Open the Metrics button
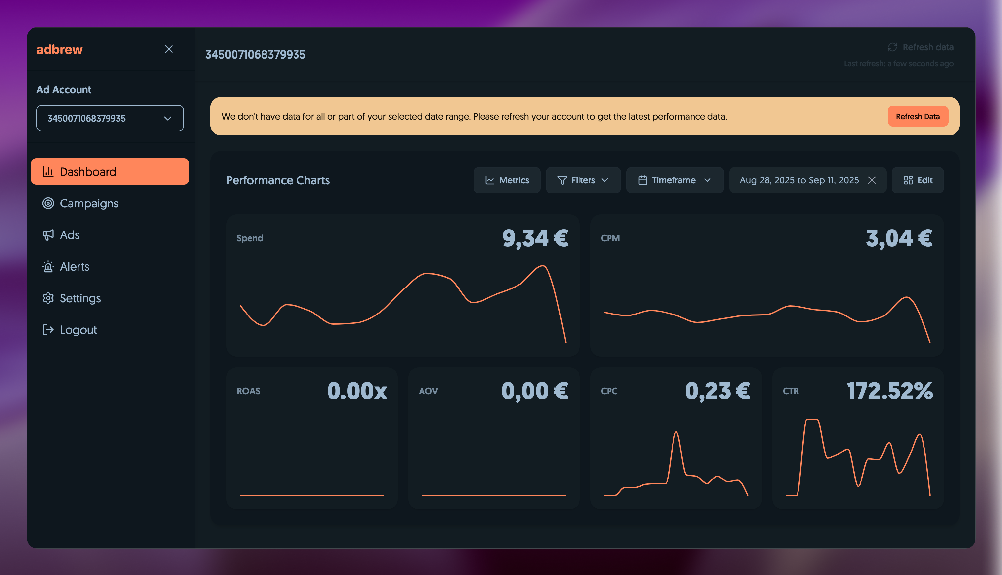Screen dimensions: 1002x575 507,180
